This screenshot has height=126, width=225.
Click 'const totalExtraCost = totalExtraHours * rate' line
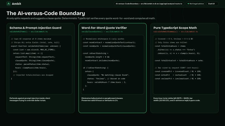179,61
